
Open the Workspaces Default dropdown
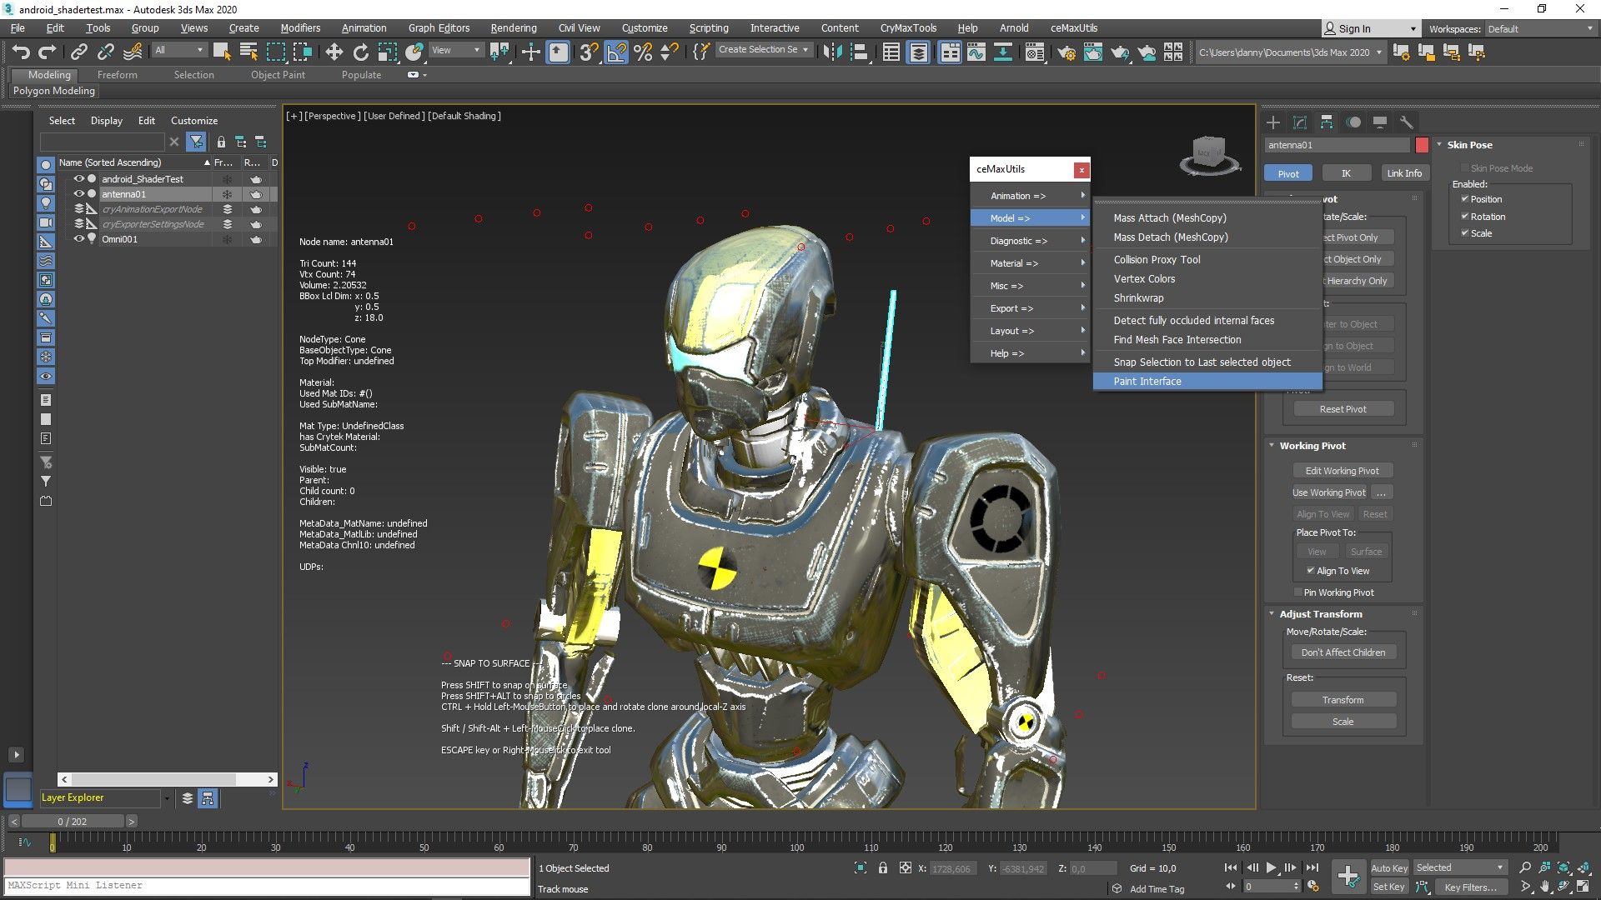click(x=1538, y=28)
